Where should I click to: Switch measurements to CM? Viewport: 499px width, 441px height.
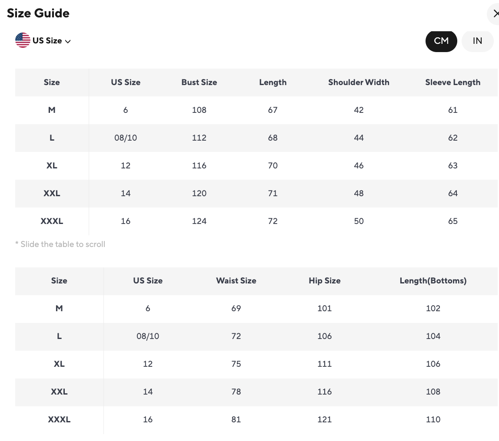point(441,41)
